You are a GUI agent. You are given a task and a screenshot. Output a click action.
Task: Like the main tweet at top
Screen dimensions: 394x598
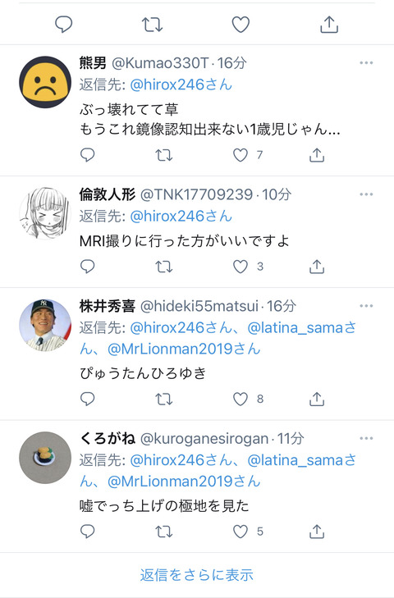241,25
